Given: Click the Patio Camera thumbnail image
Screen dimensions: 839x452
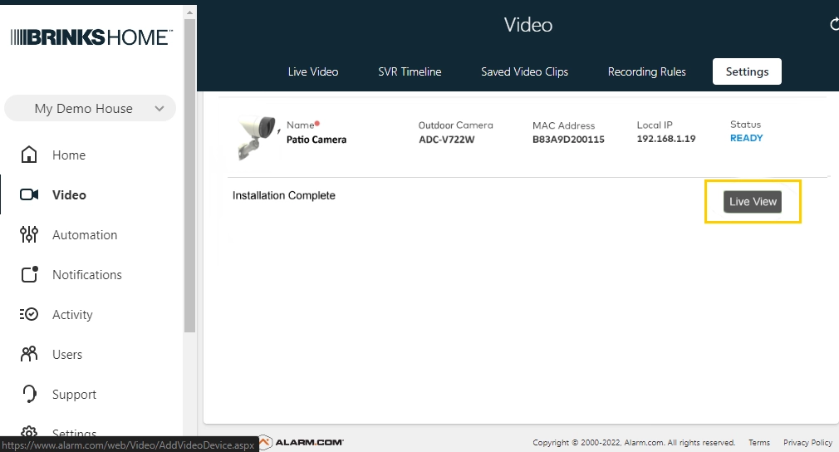Looking at the screenshot, I should point(258,137).
